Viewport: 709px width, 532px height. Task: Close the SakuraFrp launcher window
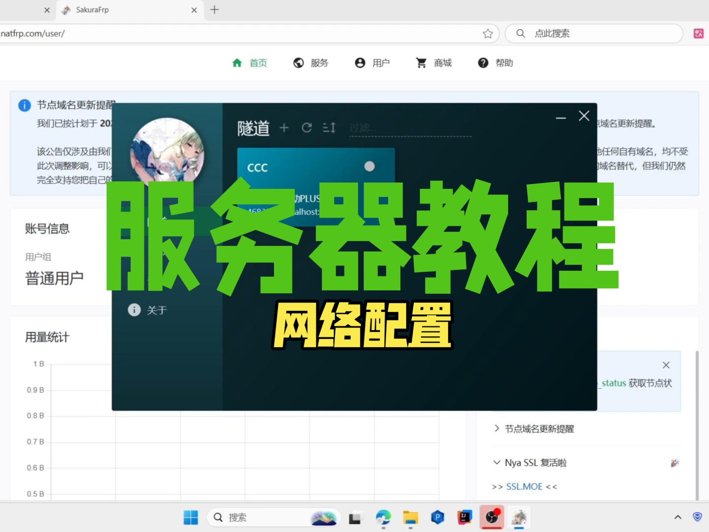pos(584,116)
